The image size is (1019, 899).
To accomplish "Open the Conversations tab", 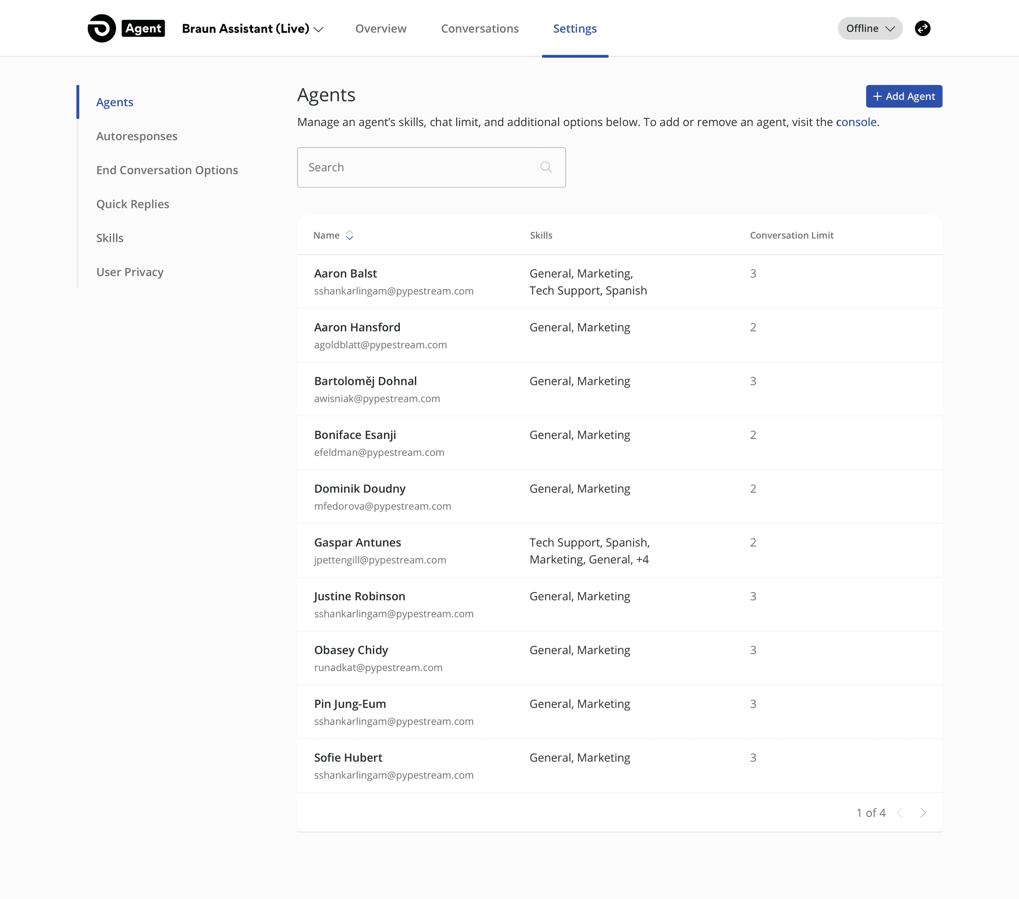I will [480, 29].
